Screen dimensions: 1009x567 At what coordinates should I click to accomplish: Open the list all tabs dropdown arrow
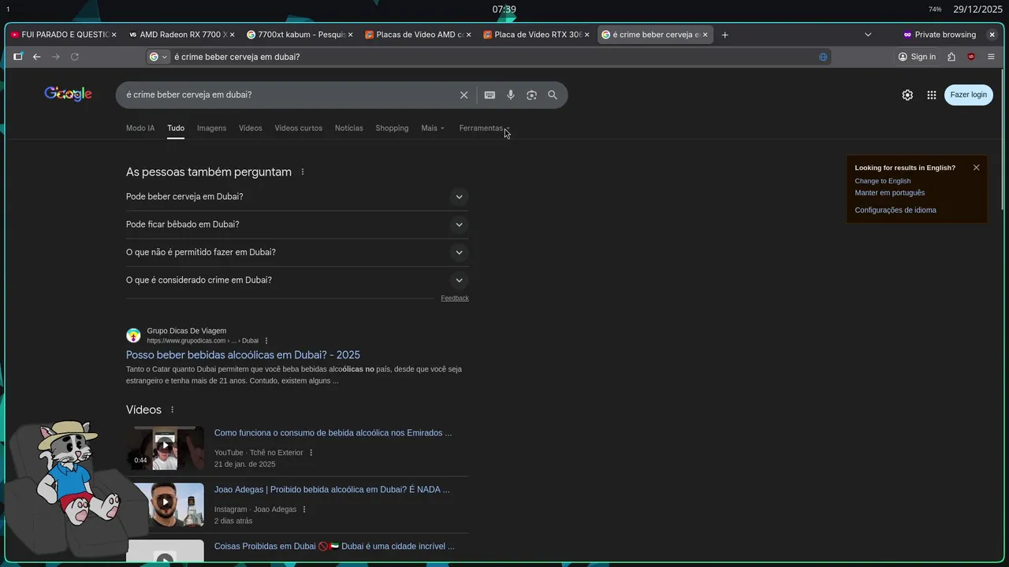coord(868,35)
